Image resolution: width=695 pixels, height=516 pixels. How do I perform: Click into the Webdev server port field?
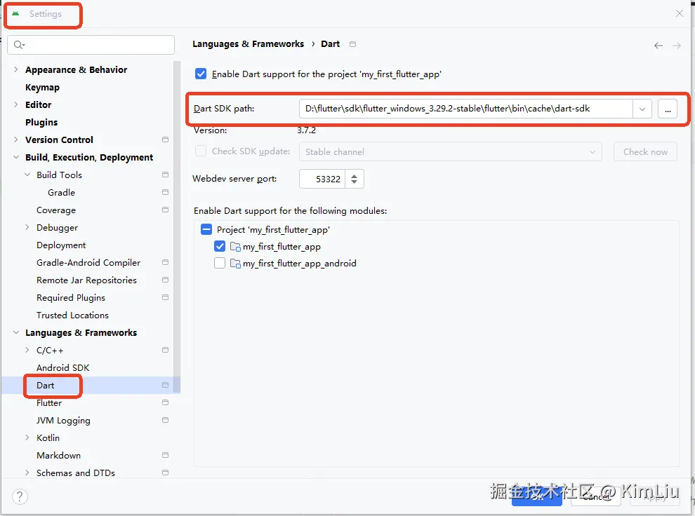coord(322,179)
